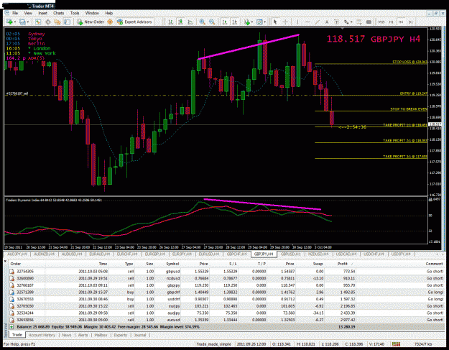Open the Templates icon
449x350 pixels.
click(x=260, y=22)
